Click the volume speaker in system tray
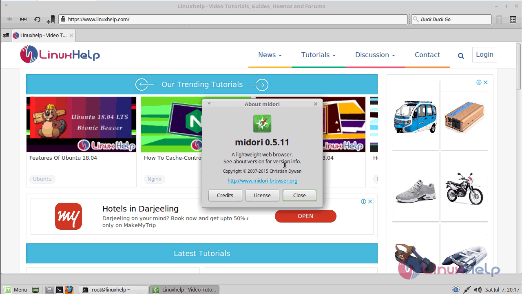 click(x=478, y=290)
